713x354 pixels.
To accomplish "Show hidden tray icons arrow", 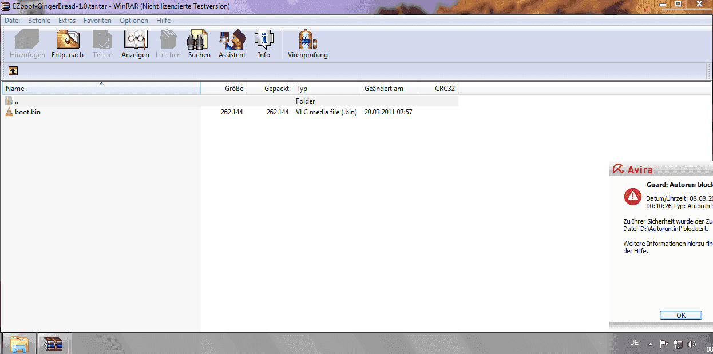I will pos(650,344).
